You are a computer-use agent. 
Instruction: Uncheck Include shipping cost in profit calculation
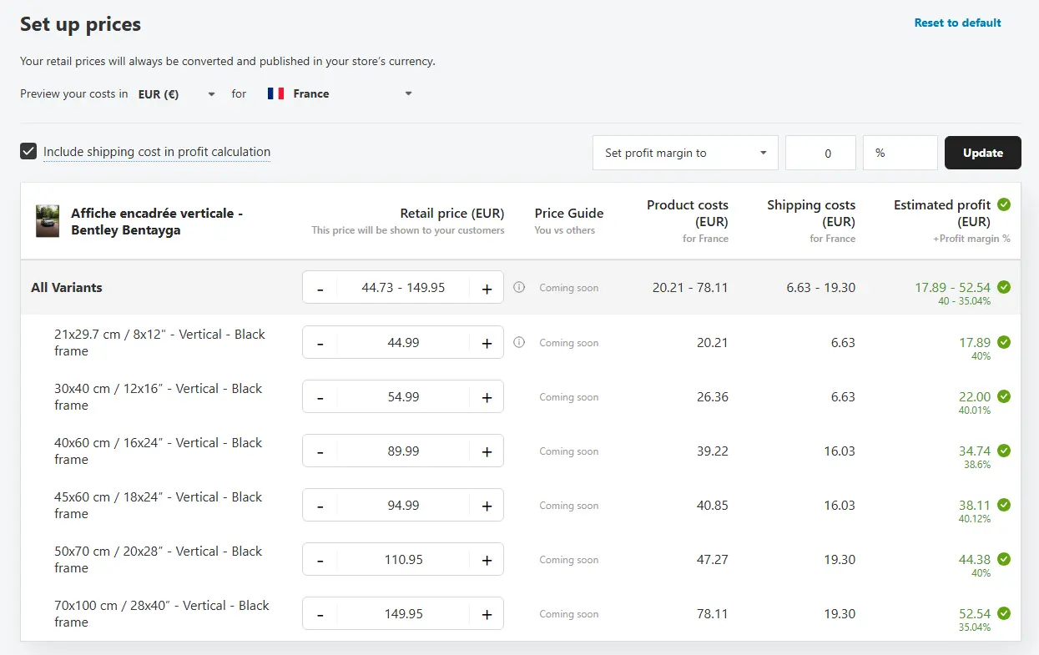point(29,152)
